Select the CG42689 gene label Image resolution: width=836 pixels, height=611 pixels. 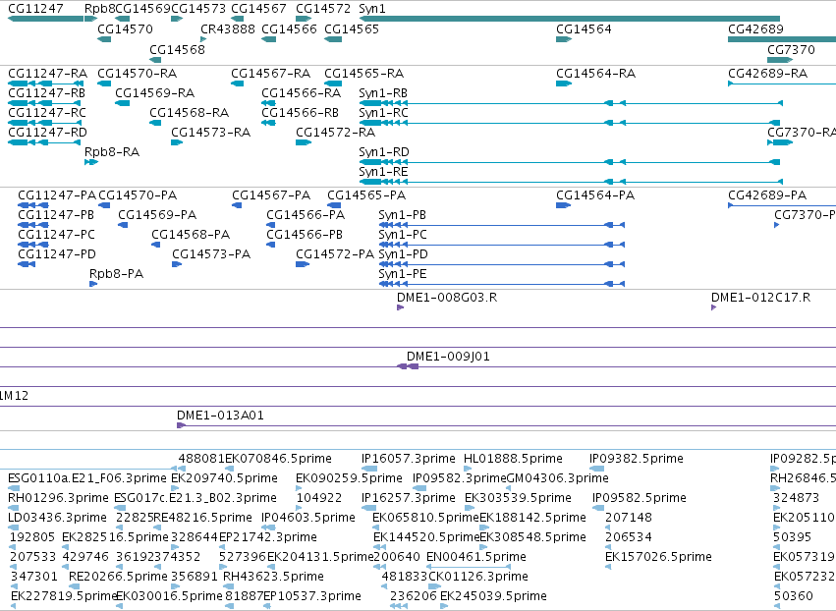click(755, 28)
